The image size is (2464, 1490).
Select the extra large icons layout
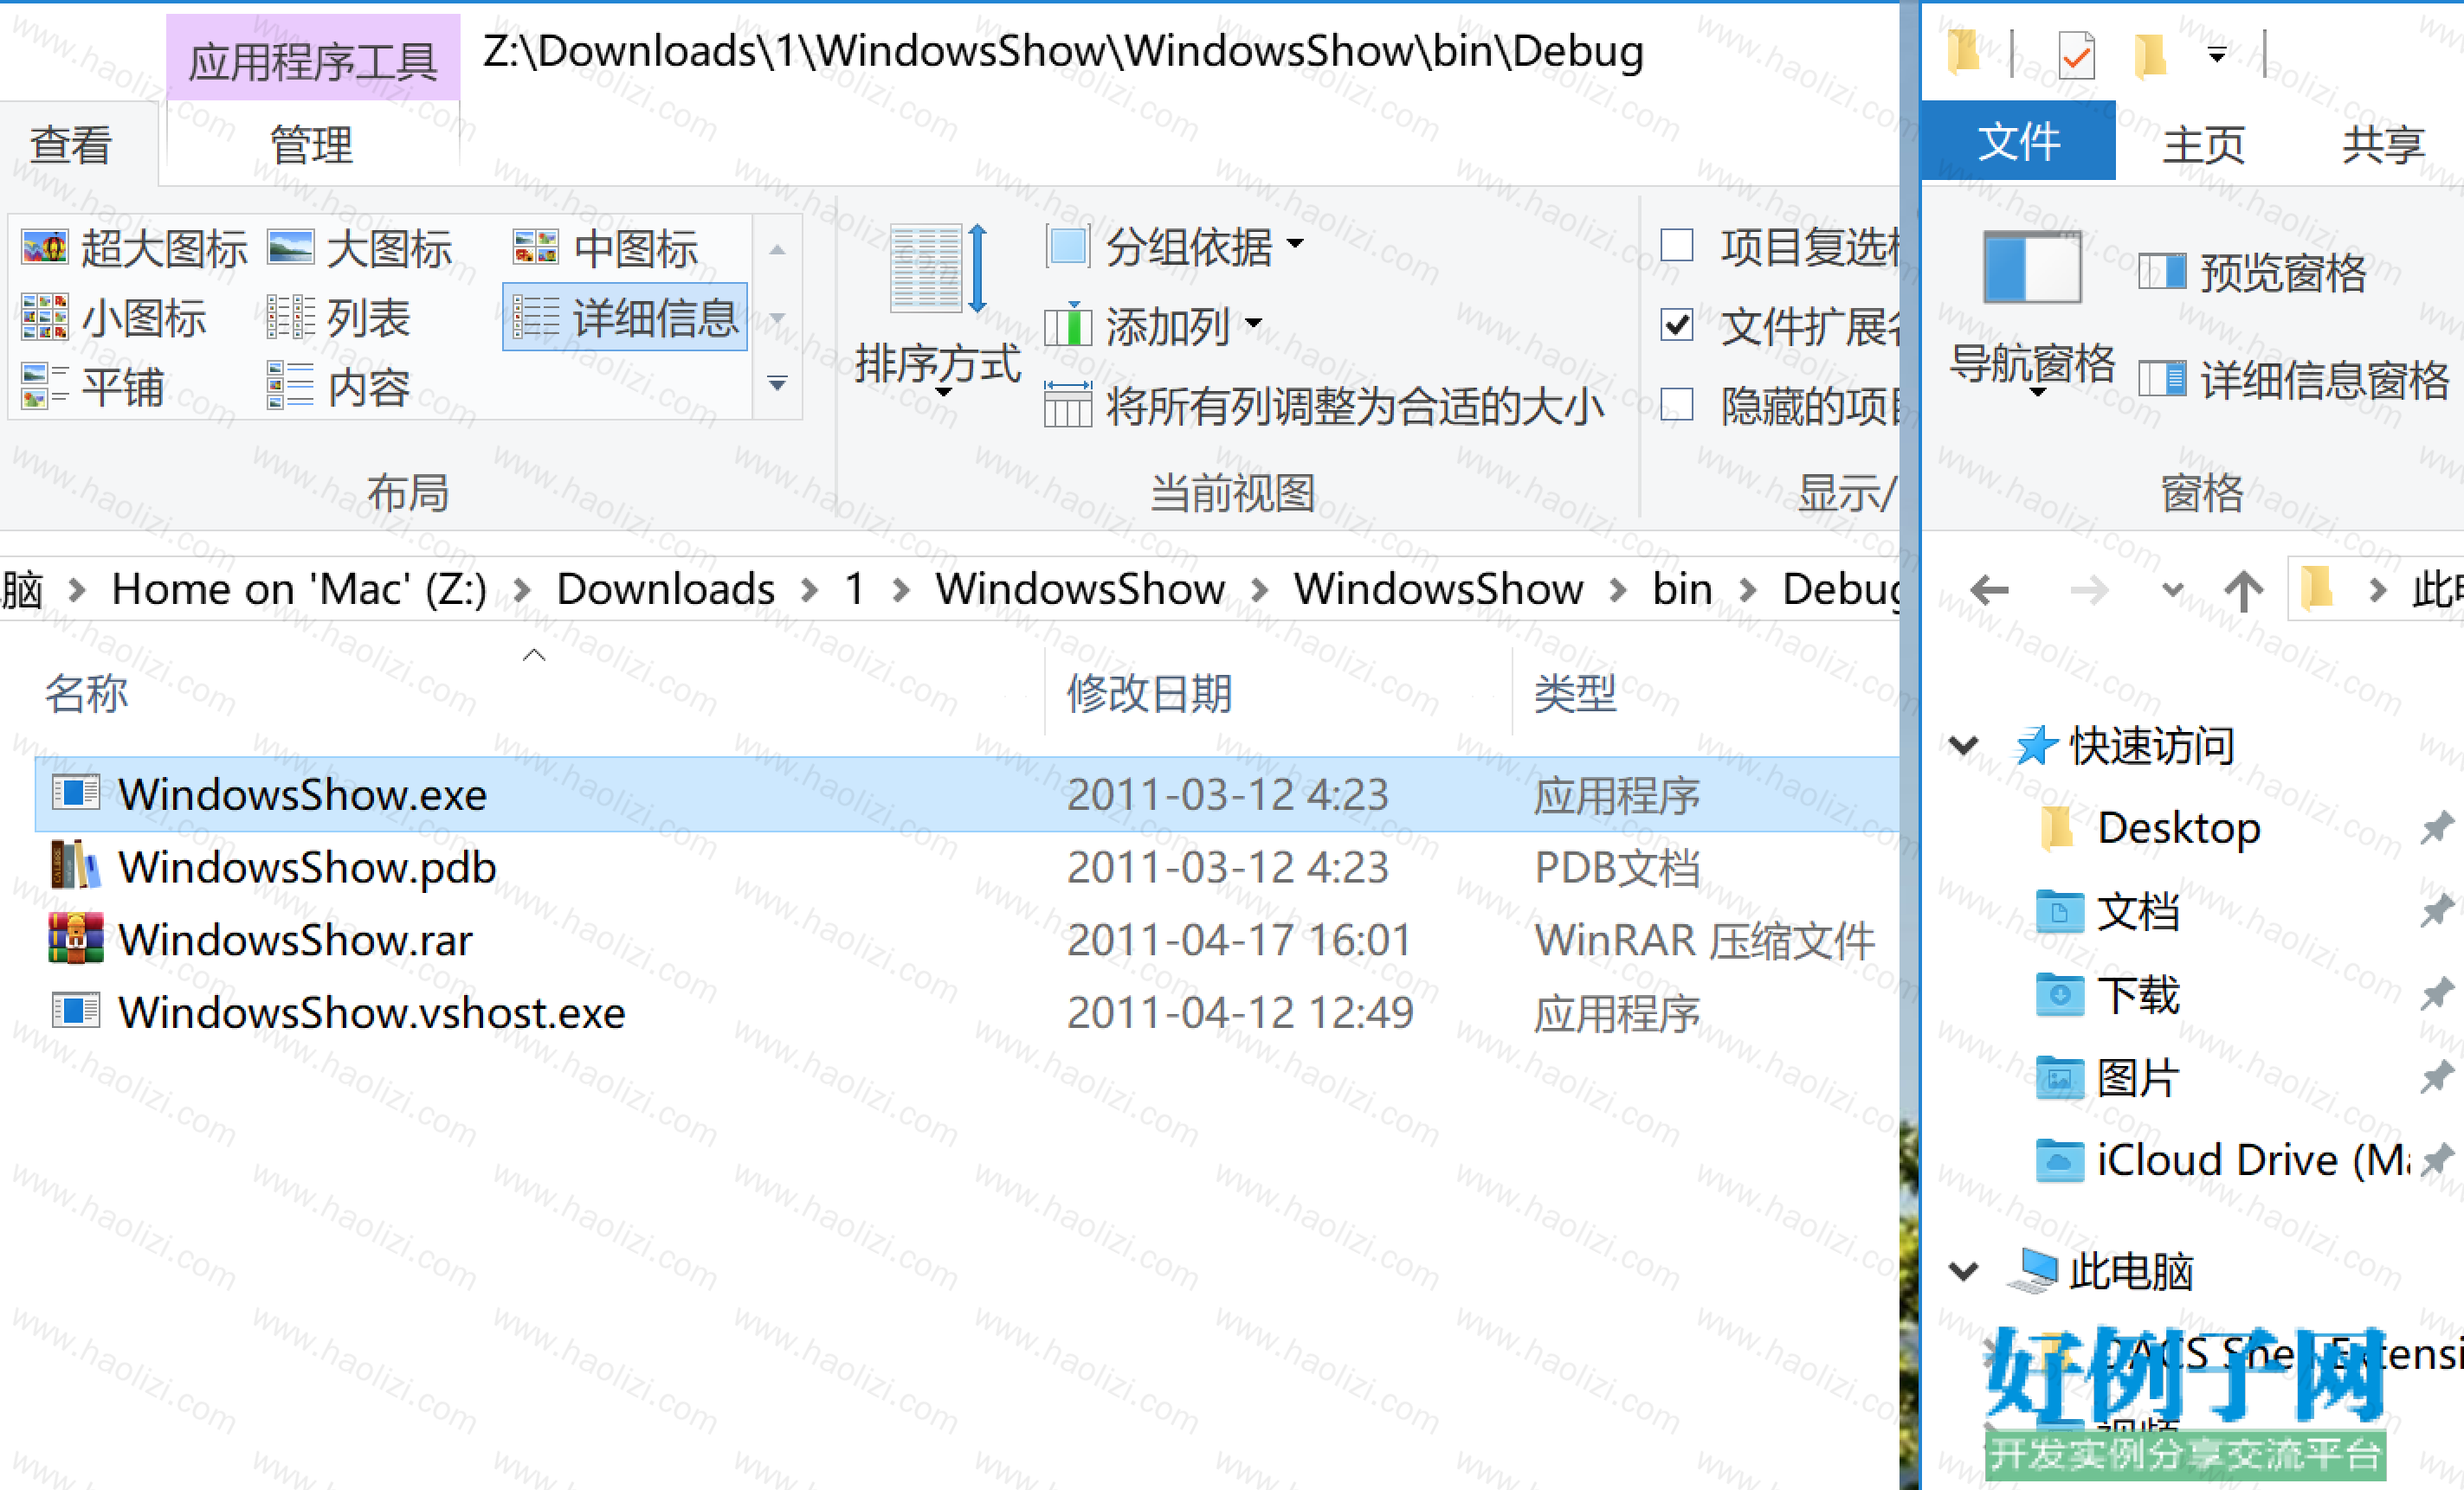tap(134, 247)
